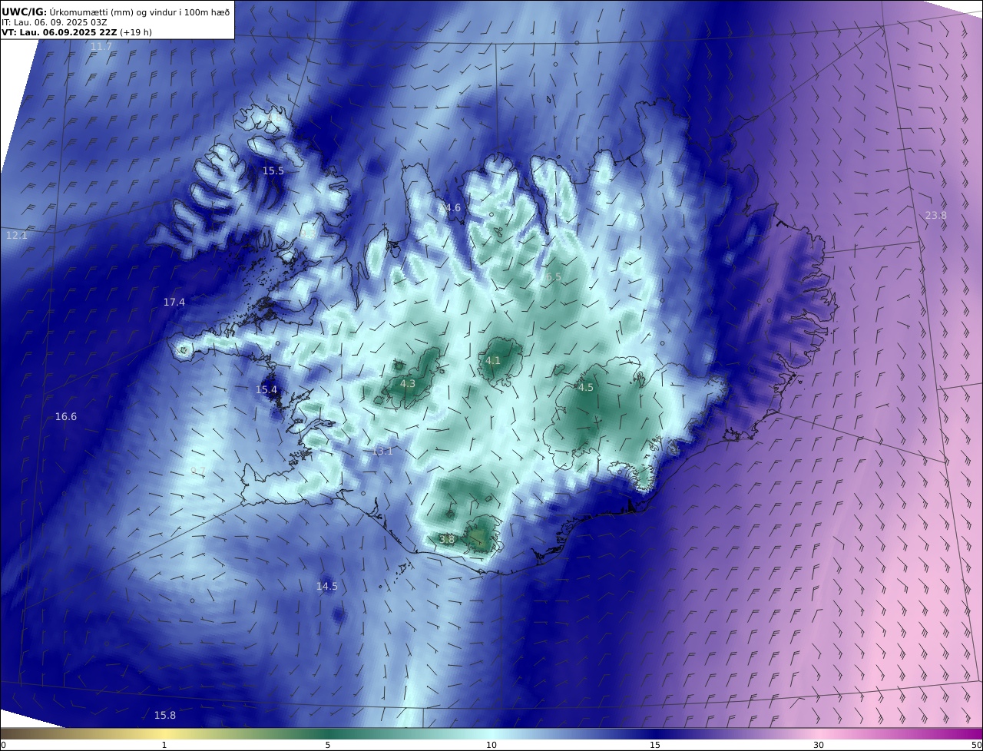
Task: Click the map value label "17.4"
Action: (x=174, y=303)
